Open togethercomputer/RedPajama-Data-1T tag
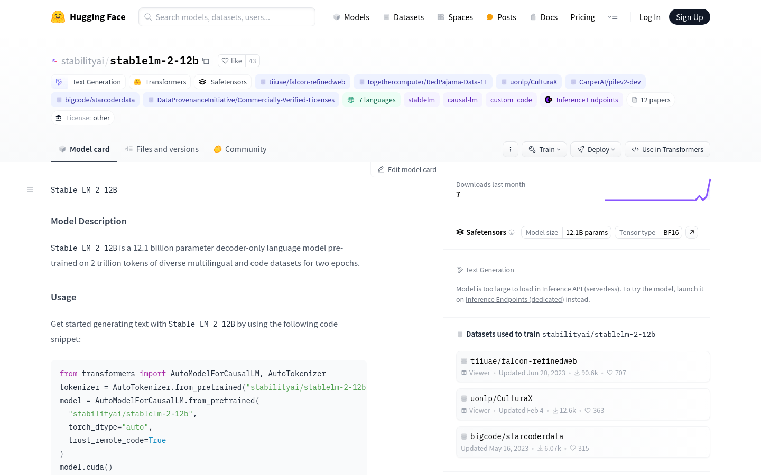The image size is (761, 475). point(423,82)
